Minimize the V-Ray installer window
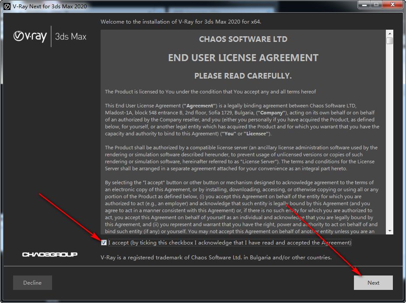The image size is (406, 303). [364, 5]
